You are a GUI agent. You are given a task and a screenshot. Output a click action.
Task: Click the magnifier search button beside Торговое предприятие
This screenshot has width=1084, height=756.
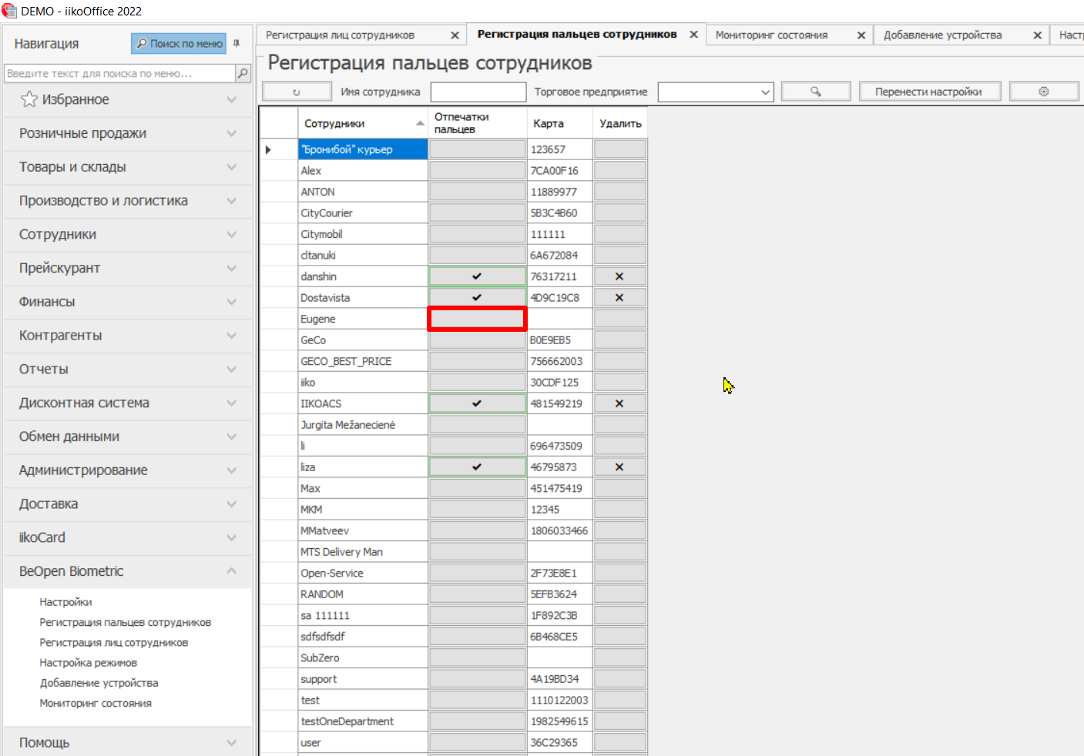coord(816,92)
